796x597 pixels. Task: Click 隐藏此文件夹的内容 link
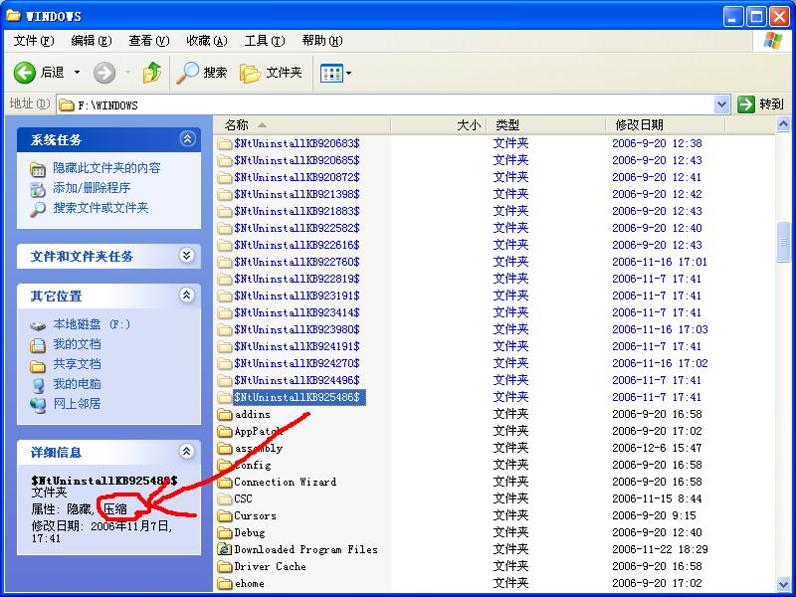pyautogui.click(x=107, y=168)
